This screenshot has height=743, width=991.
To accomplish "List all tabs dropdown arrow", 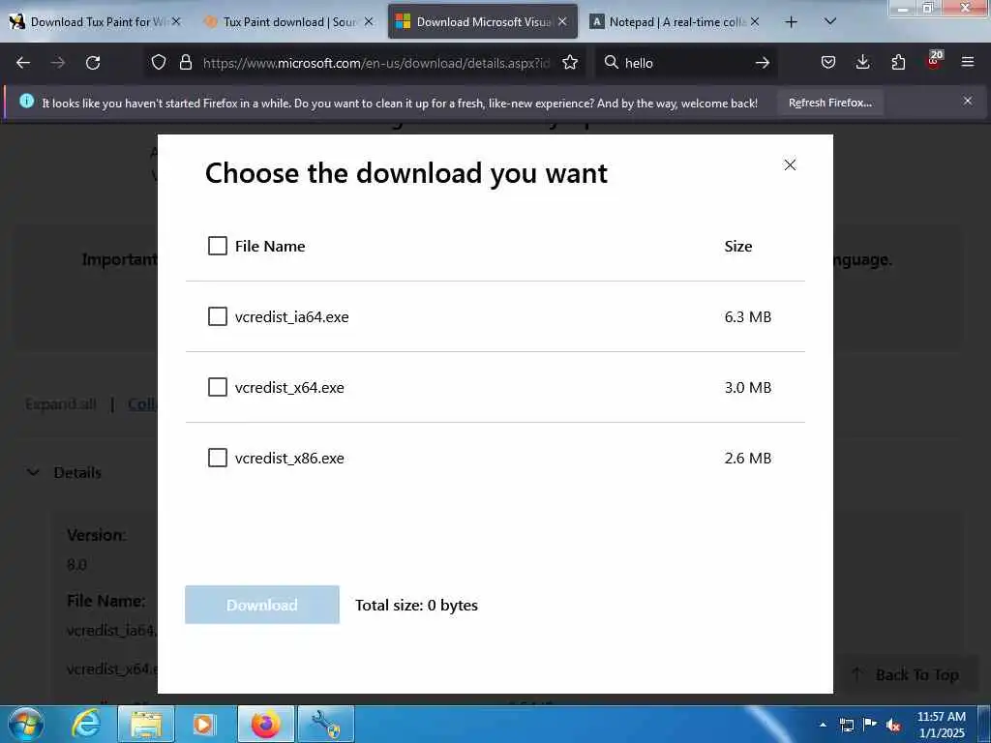I will tap(830, 21).
